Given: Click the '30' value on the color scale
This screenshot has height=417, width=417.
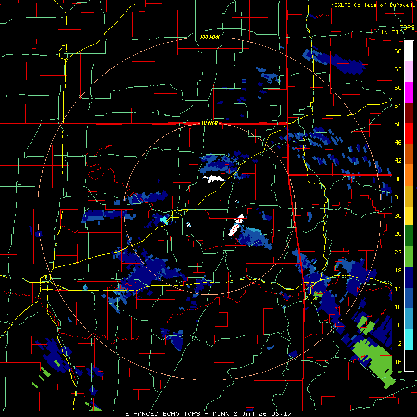Looking at the screenshot, I should [398, 215].
